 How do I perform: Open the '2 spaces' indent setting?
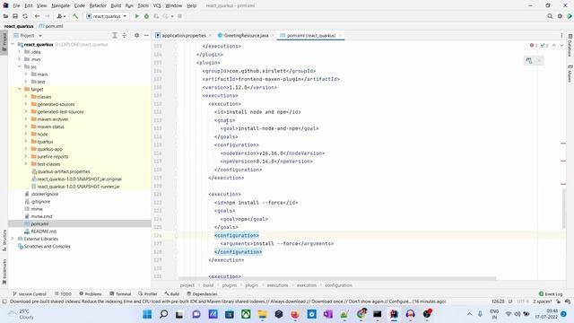pos(542,301)
